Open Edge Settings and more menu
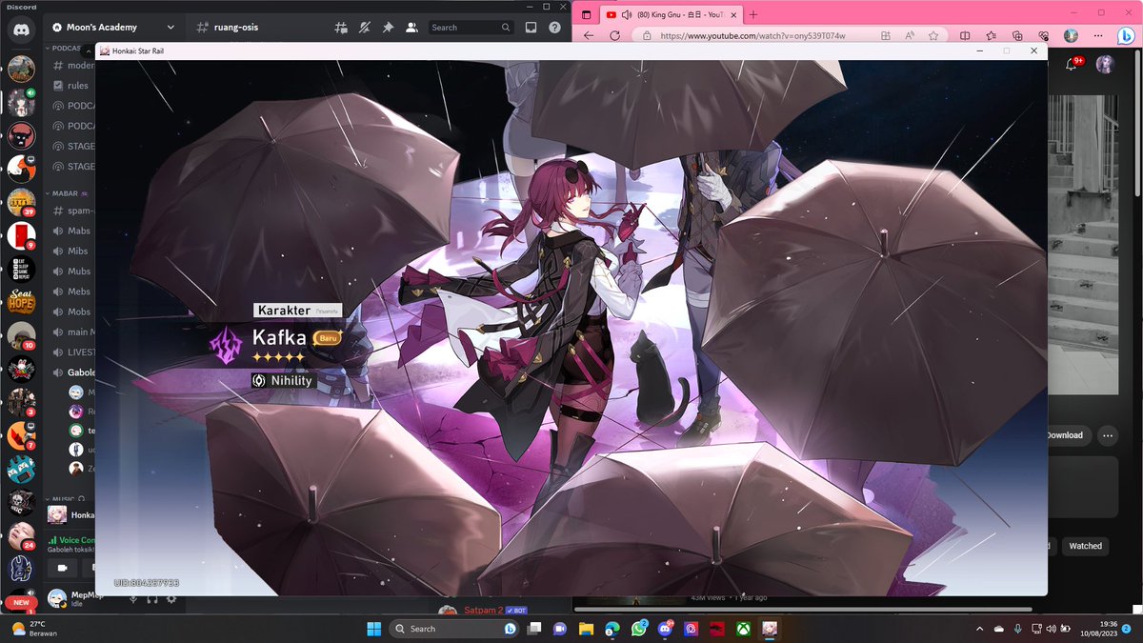This screenshot has width=1143, height=643. coord(1096,35)
